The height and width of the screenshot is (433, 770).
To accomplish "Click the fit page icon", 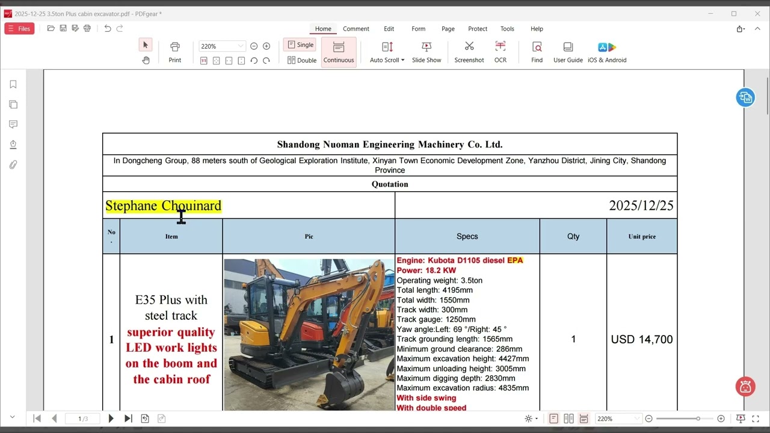I will pyautogui.click(x=216, y=61).
